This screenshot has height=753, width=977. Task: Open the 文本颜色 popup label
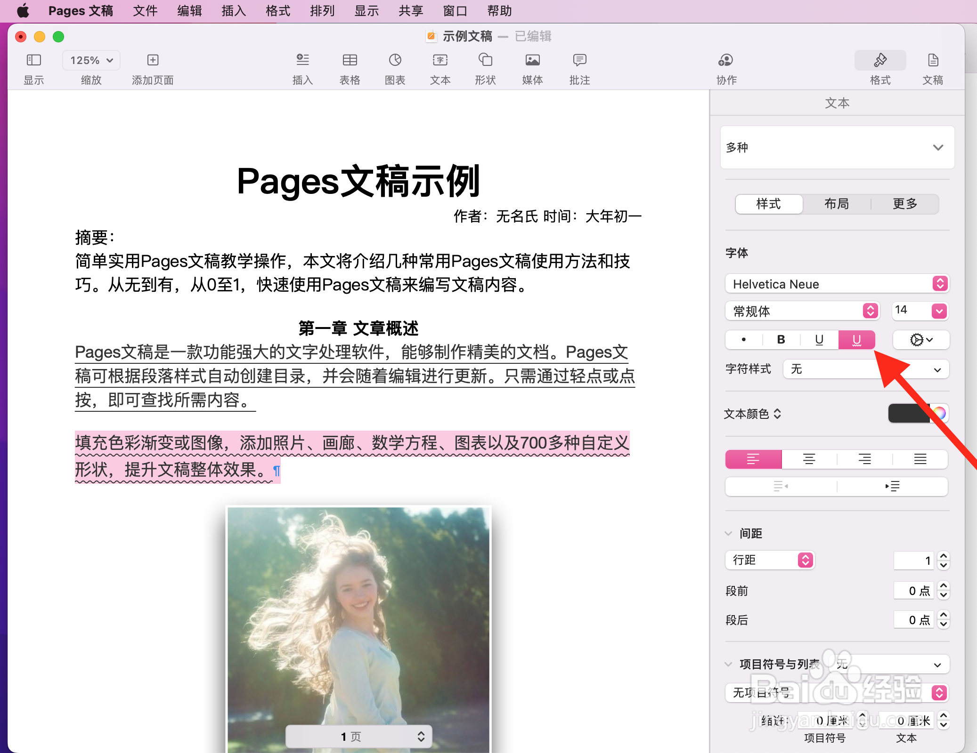coord(753,414)
